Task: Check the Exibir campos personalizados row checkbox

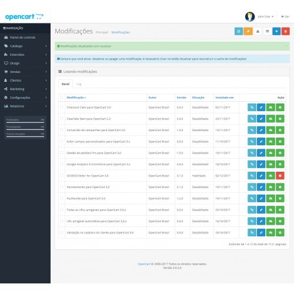Action: click(x=62, y=141)
